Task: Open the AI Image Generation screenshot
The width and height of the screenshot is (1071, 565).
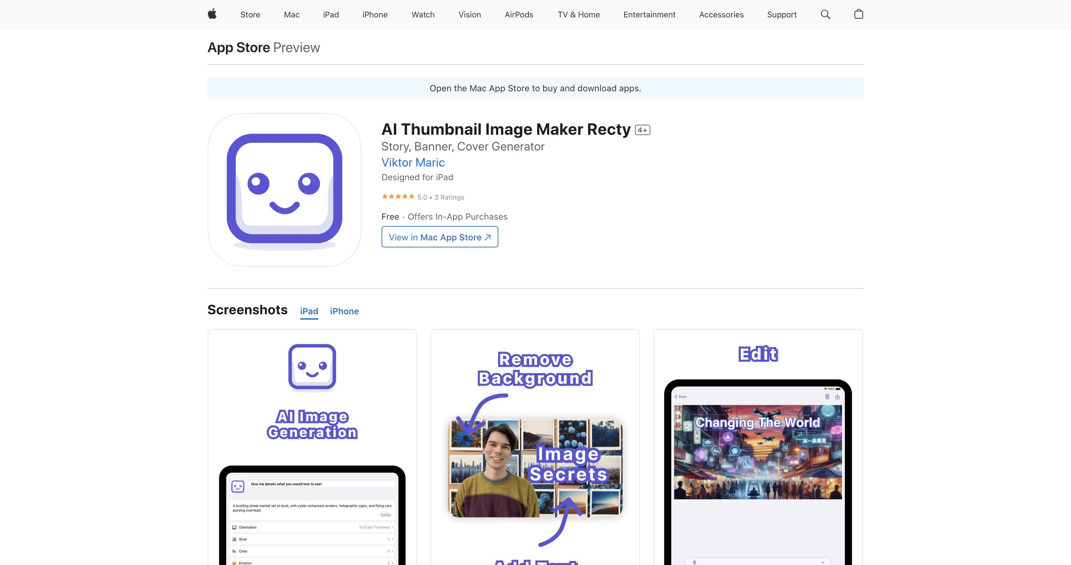Action: pyautogui.click(x=312, y=447)
